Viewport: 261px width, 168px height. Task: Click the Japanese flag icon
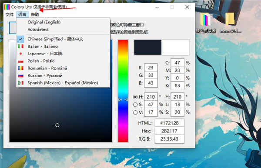click(20, 53)
